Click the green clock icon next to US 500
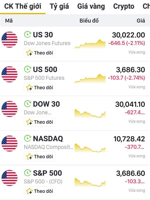150x200 pixels. [x=28, y=69]
